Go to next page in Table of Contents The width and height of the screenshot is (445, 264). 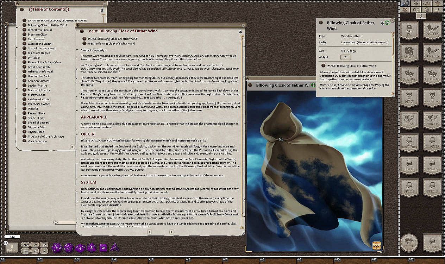72,147
